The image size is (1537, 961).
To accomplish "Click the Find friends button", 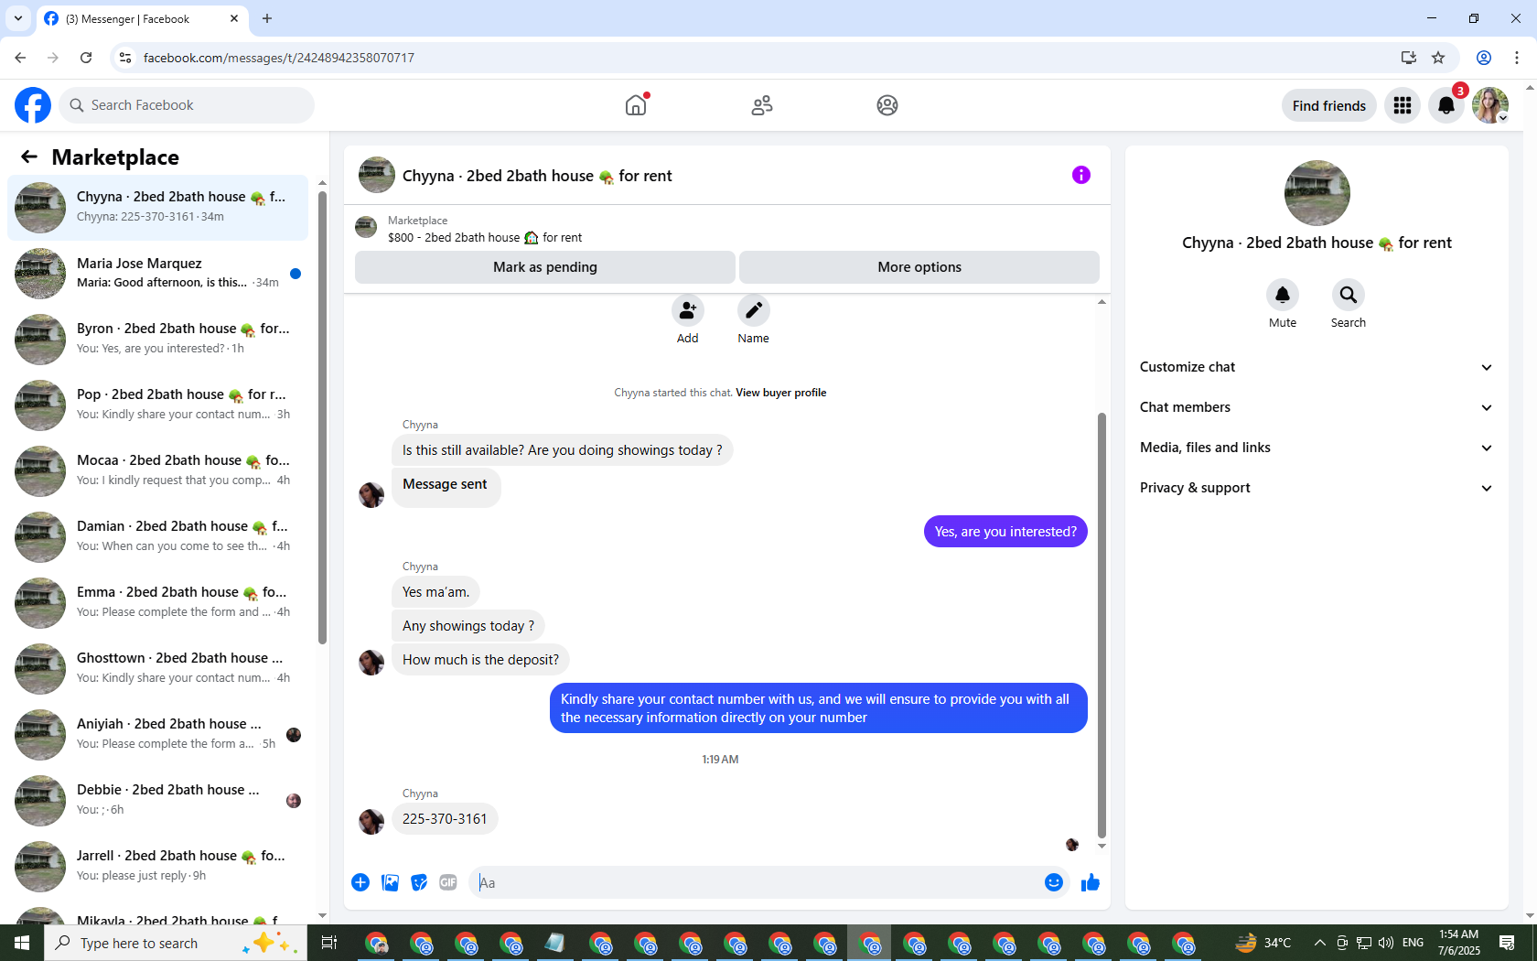I will pos(1329,105).
